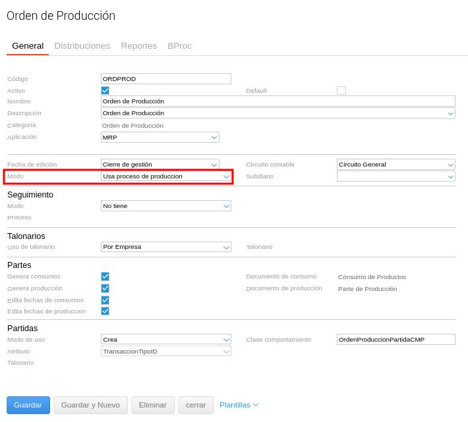Open the Reportes tab
This screenshot has height=422, width=468.
pyautogui.click(x=138, y=46)
